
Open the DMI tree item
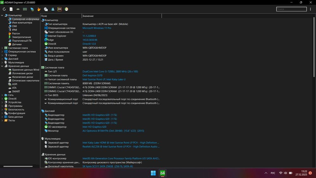pyautogui.click(x=13, y=26)
